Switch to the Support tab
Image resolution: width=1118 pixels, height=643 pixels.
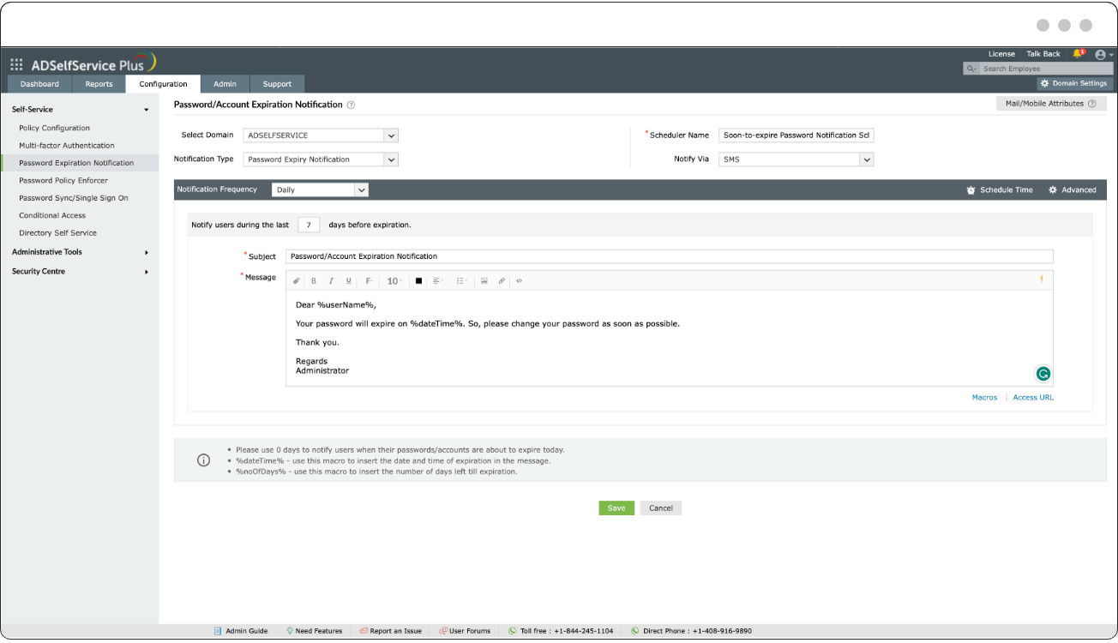tap(277, 84)
